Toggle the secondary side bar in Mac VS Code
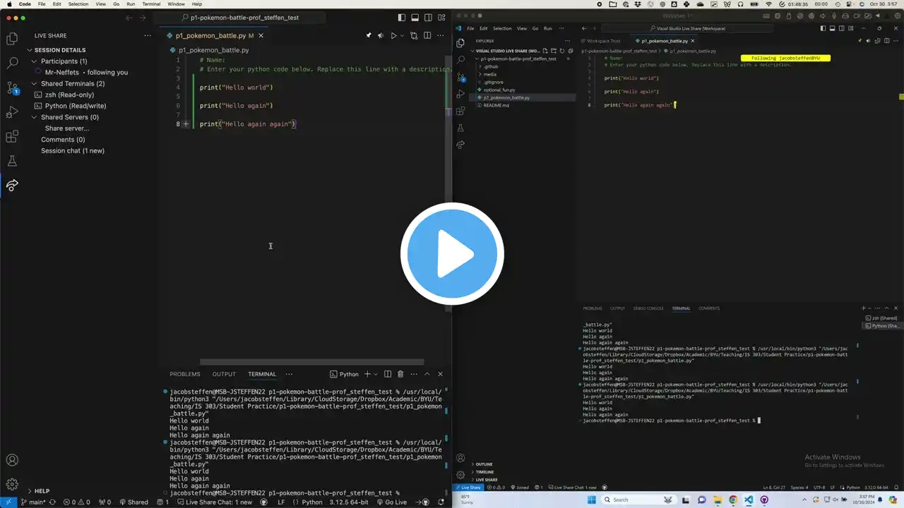Image resolution: width=904 pixels, height=508 pixels. pyautogui.click(x=428, y=18)
